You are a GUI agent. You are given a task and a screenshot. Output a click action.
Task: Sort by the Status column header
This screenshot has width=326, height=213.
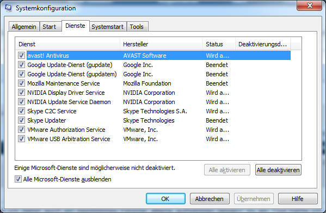point(219,44)
